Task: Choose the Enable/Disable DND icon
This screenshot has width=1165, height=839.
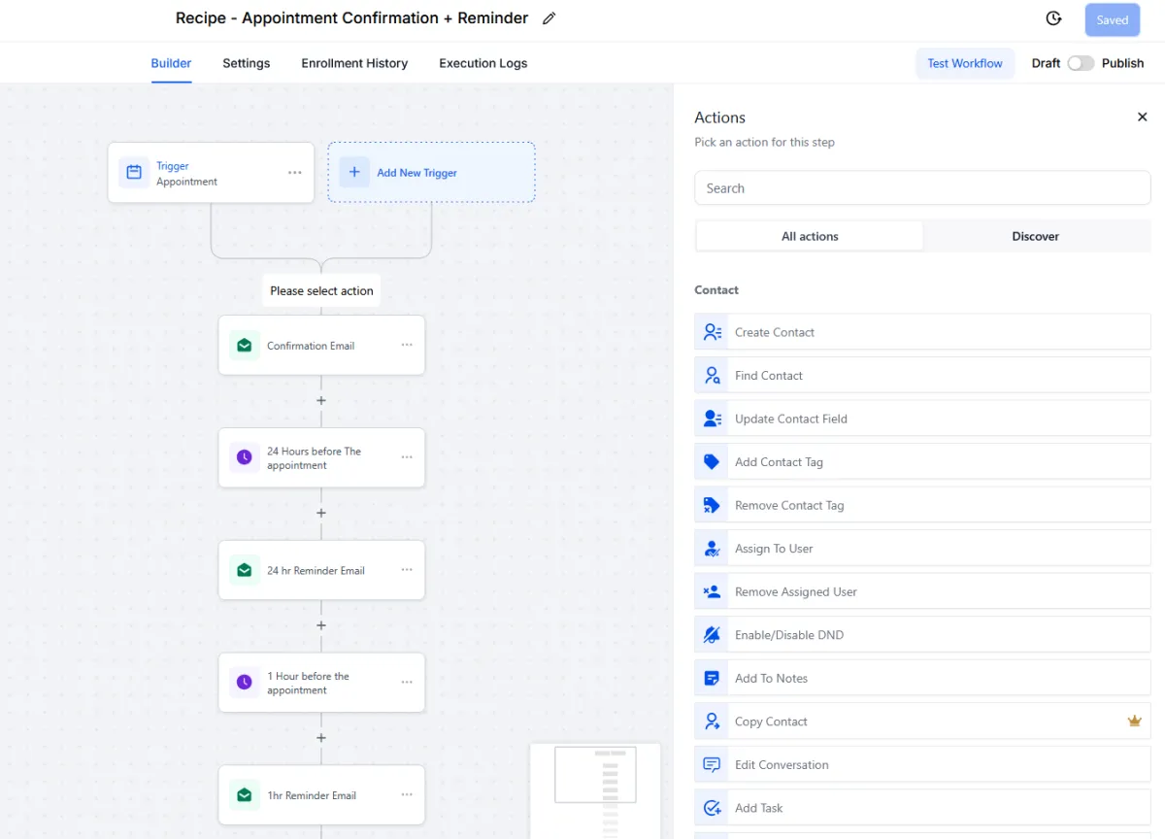Action: (712, 635)
